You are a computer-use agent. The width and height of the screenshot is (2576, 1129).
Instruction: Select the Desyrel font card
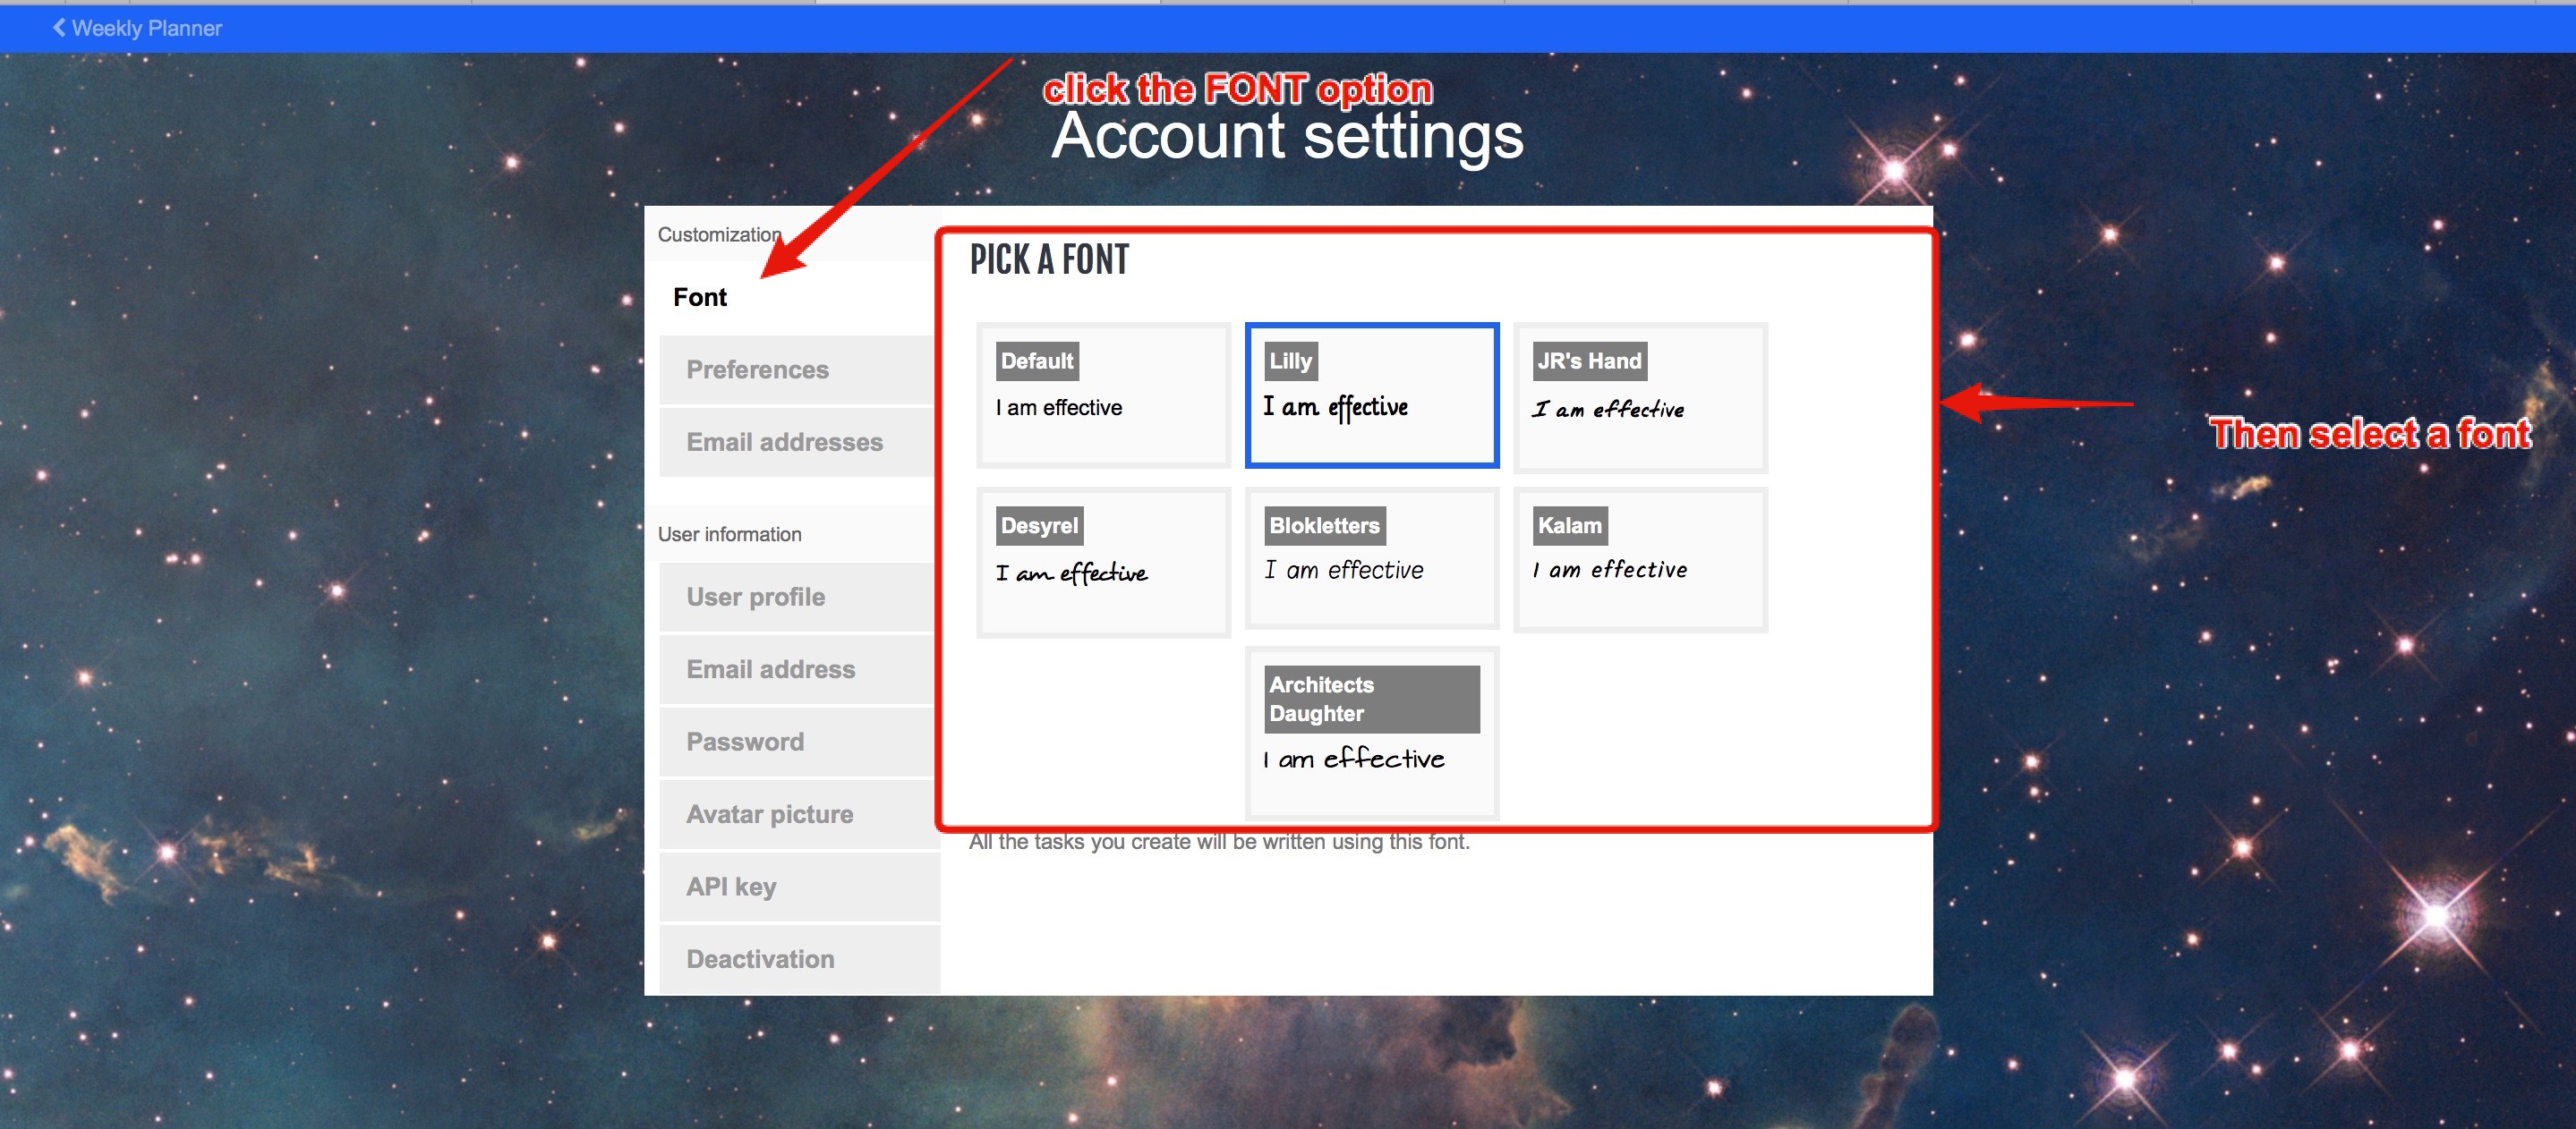pyautogui.click(x=1103, y=562)
